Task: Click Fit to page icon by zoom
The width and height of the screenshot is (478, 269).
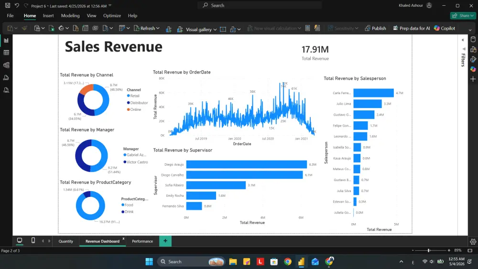Action: 470,250
